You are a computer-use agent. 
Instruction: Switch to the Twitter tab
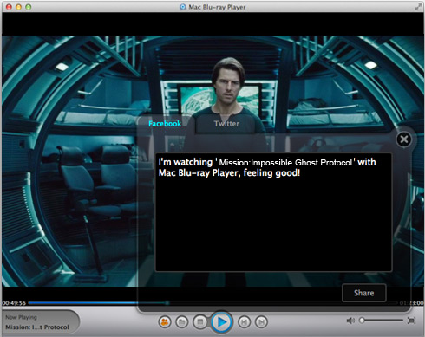226,124
